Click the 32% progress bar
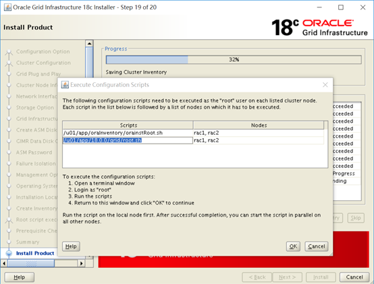374x284 pixels. click(234, 59)
